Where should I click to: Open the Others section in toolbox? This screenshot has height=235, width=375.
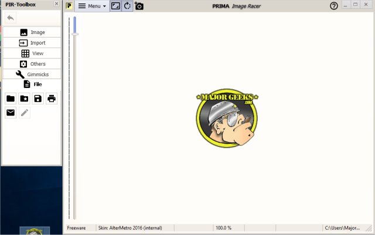(x=32, y=64)
